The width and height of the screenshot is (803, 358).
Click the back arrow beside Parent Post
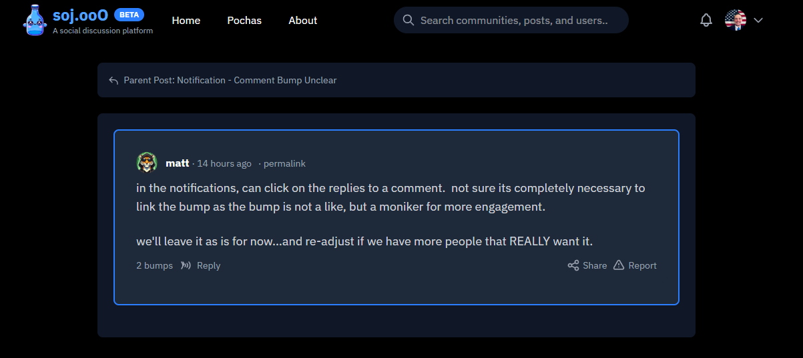113,81
